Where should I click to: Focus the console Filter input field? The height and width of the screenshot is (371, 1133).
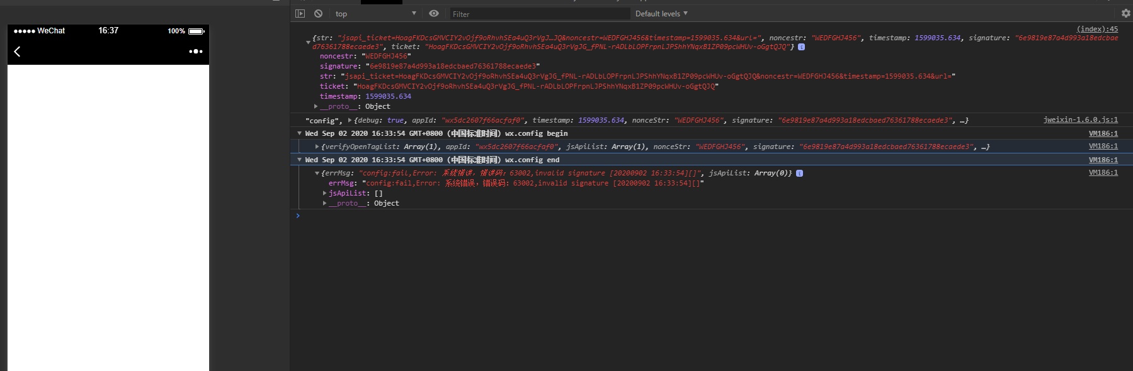pos(540,14)
